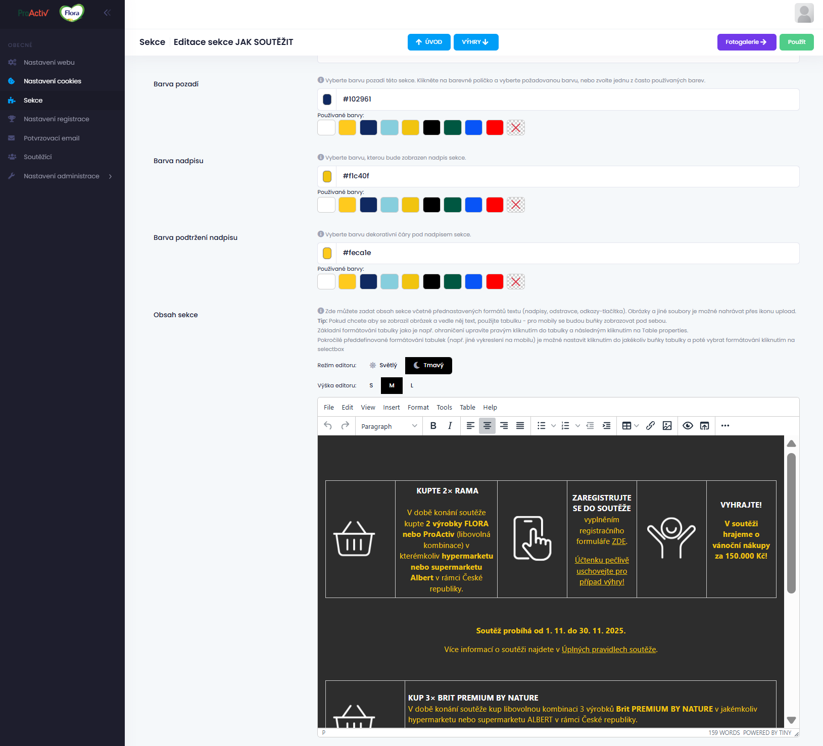The height and width of the screenshot is (746, 823).
Task: Open the insert link tool
Action: pyautogui.click(x=650, y=426)
